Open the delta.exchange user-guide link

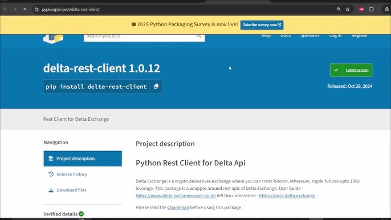(176, 195)
